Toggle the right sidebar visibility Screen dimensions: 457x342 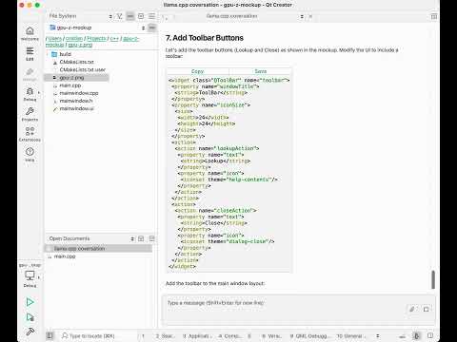coord(430,335)
